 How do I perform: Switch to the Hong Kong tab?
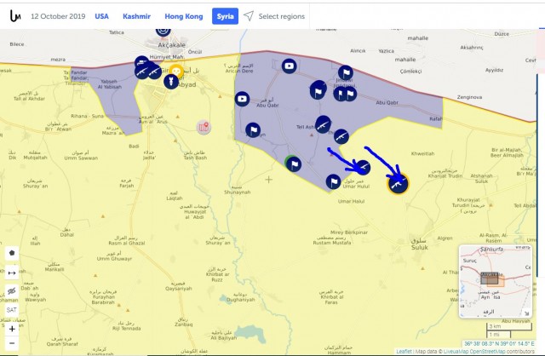point(184,16)
